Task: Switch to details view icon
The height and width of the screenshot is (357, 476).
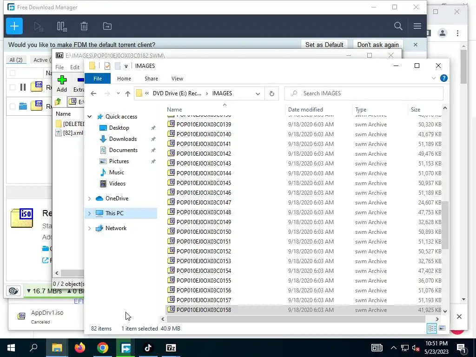Action: point(432,328)
